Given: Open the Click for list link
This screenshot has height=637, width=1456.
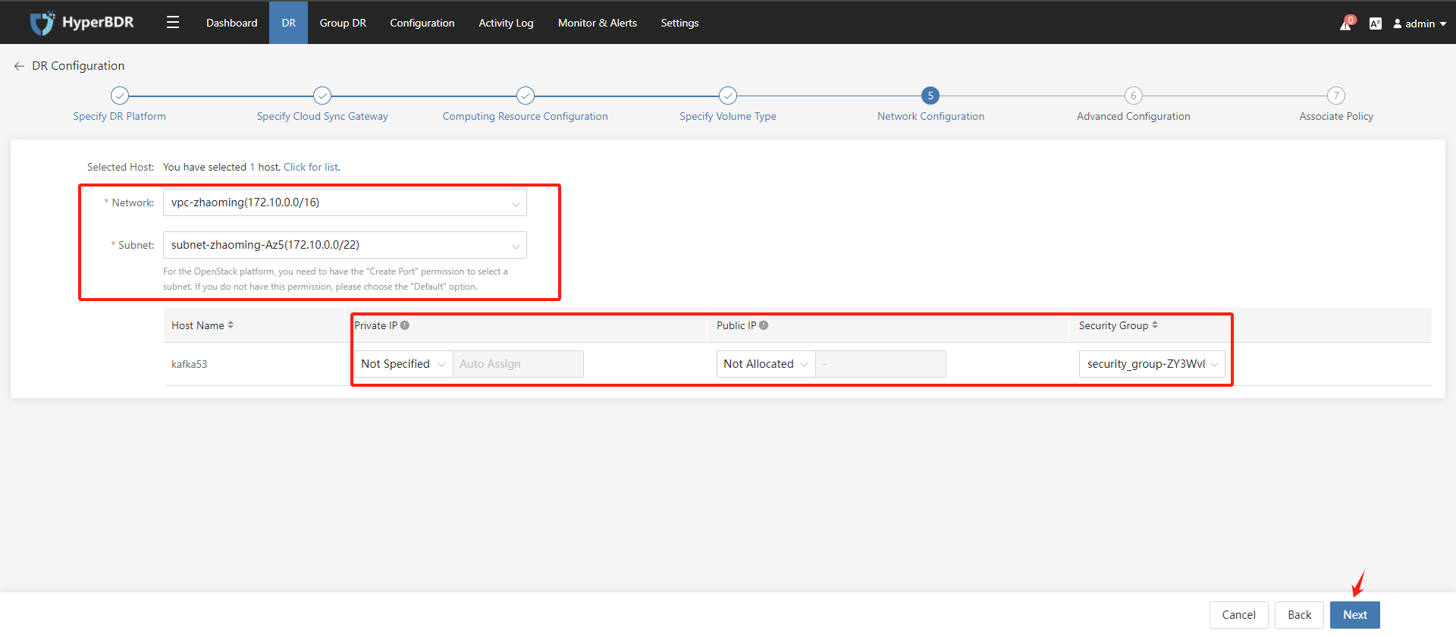Looking at the screenshot, I should [311, 167].
